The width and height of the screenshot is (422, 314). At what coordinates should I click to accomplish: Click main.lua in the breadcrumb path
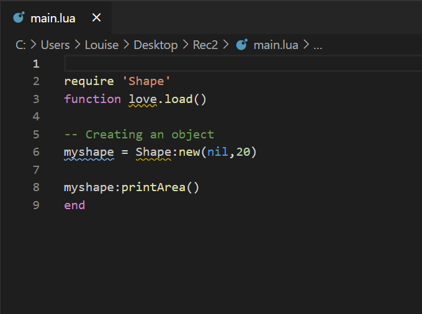tap(276, 45)
